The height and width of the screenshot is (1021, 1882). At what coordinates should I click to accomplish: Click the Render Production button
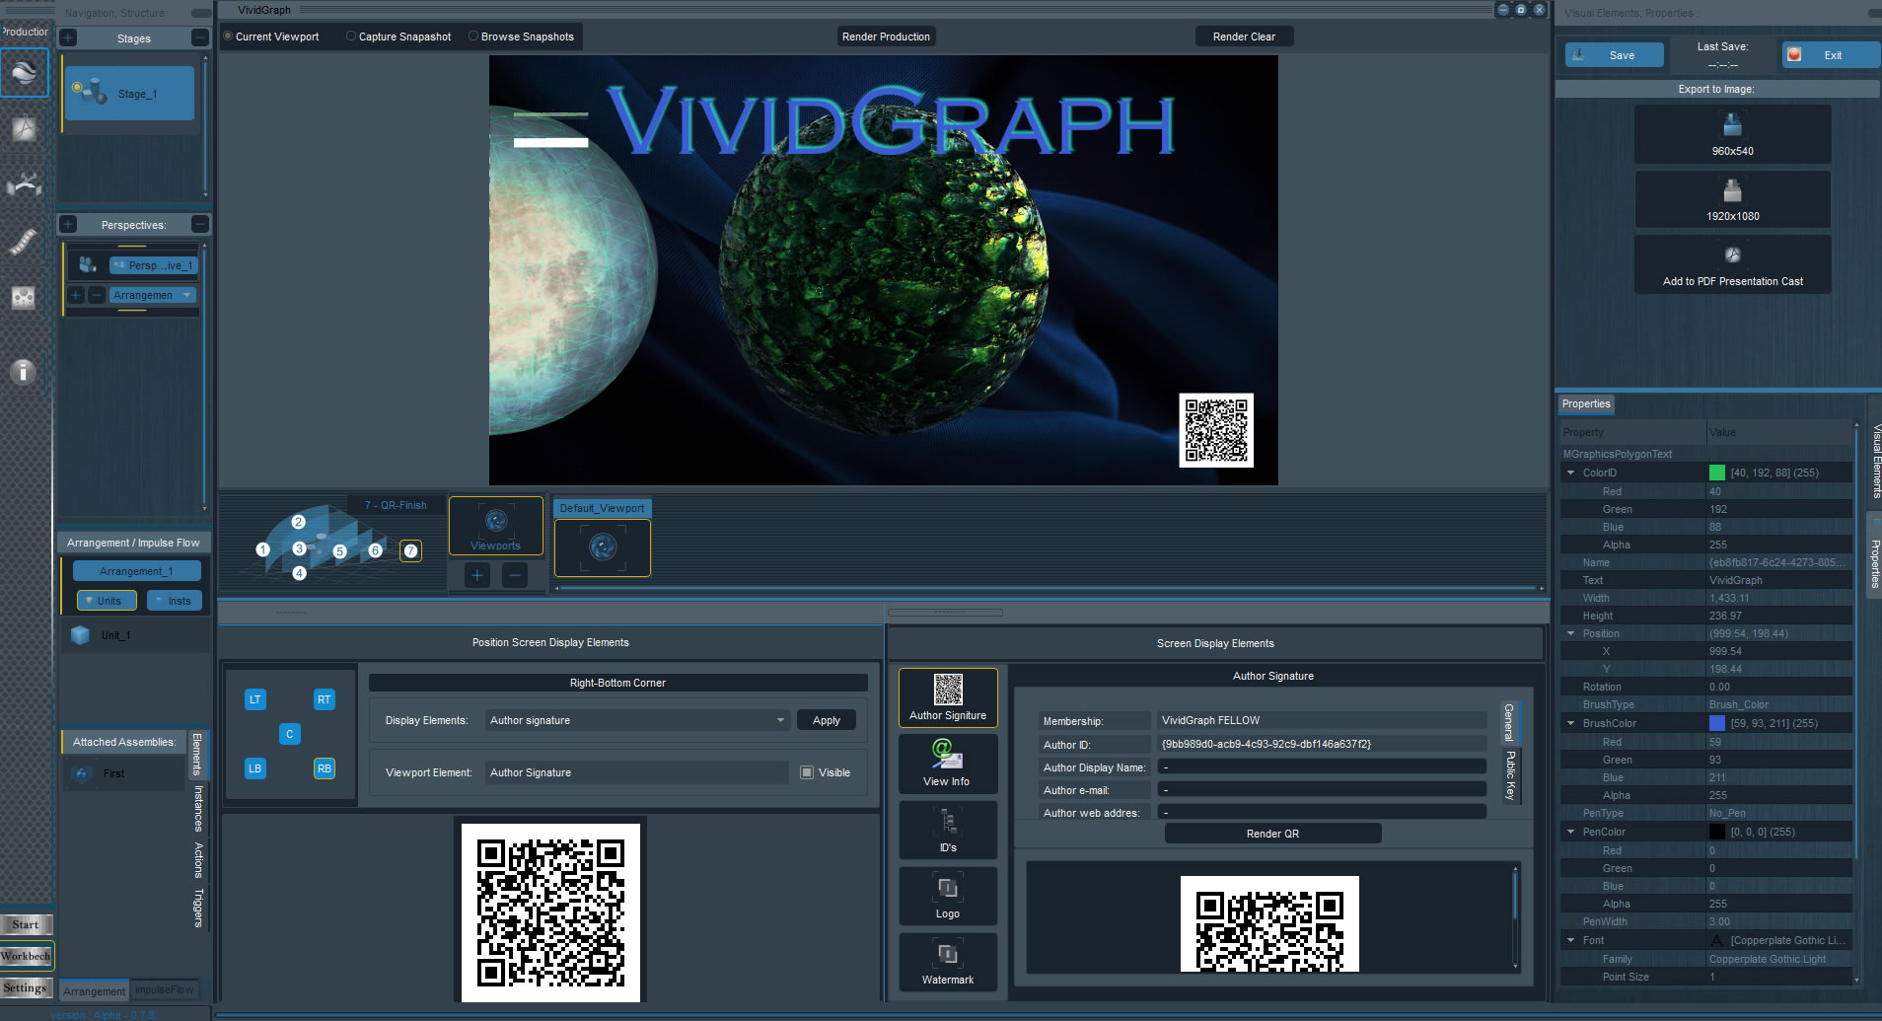click(x=886, y=36)
